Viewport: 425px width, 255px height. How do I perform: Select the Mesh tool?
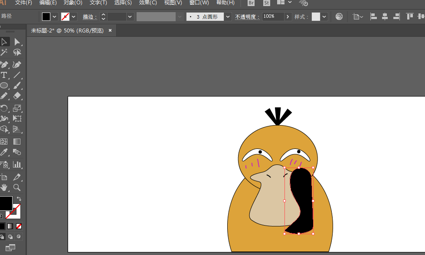[x=4, y=142]
